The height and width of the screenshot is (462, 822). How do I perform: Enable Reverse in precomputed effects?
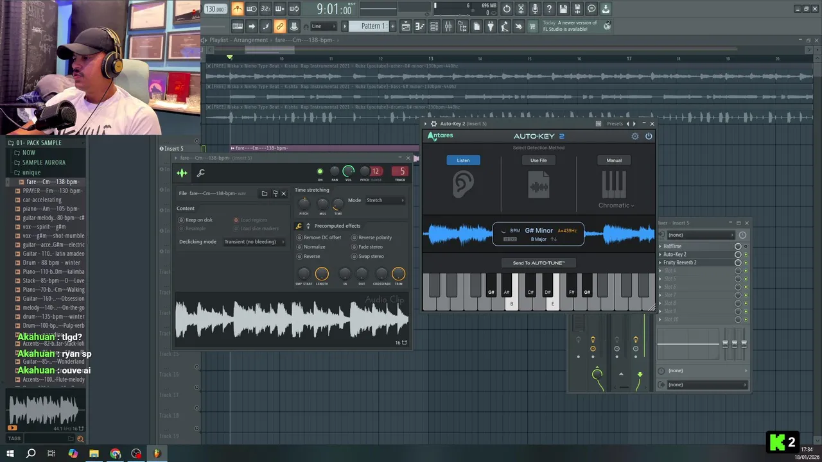tap(308, 257)
